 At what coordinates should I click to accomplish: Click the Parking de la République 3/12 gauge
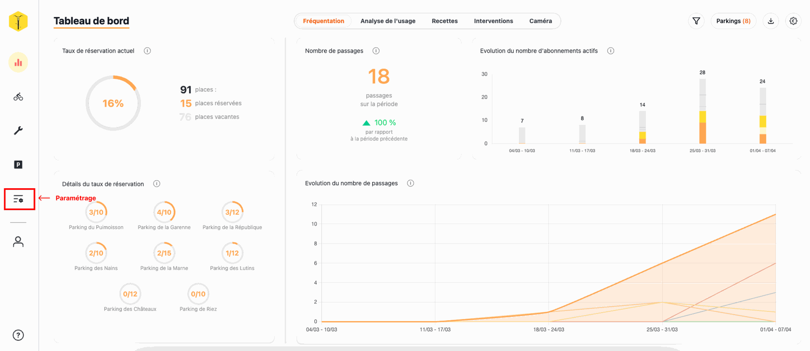coord(232,212)
